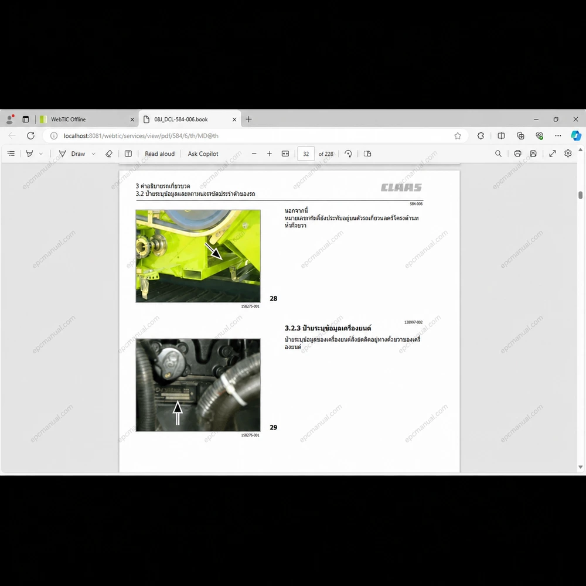Select the Highlight tool
This screenshot has width=586, height=586.
pyautogui.click(x=29, y=154)
